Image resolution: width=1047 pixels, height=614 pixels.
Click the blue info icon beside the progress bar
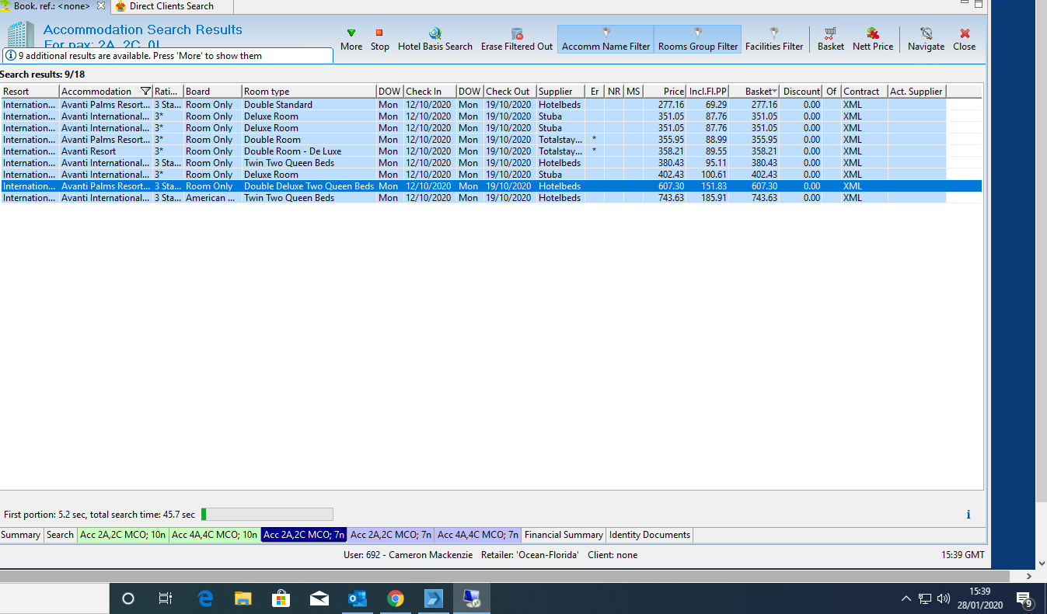click(968, 515)
